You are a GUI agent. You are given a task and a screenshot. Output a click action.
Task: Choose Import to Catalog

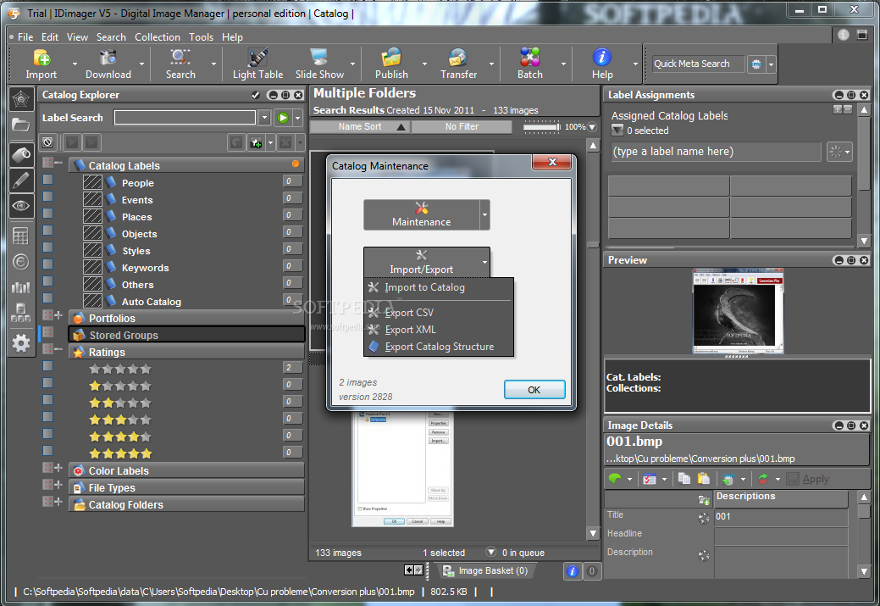tap(439, 287)
